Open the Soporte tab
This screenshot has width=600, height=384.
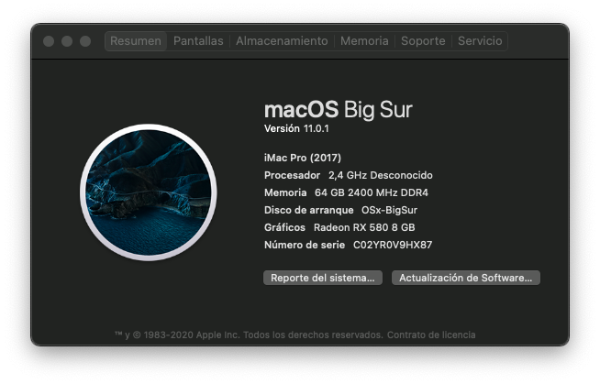point(423,41)
